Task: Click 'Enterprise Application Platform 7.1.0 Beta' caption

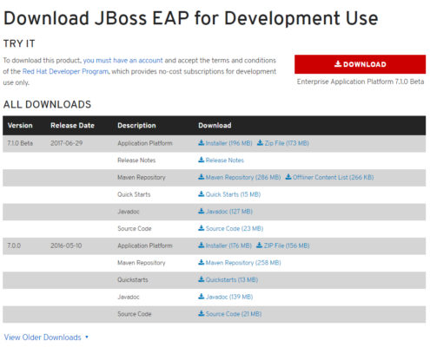Action: pos(361,82)
